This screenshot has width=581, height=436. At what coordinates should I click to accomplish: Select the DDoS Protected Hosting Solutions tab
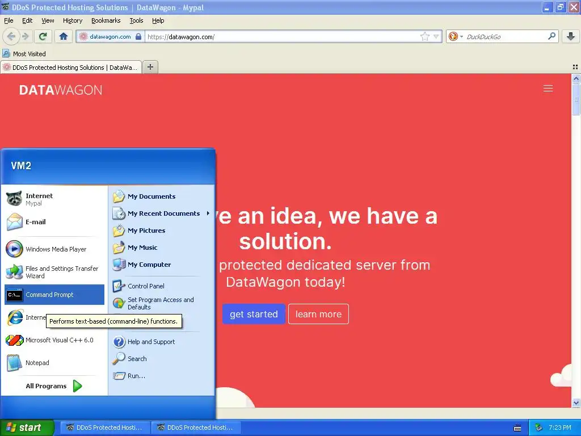71,68
